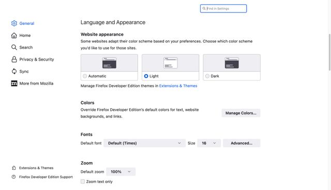Click the Light theme preview thumbnail
331x190 pixels.
pyautogui.click(x=171, y=63)
